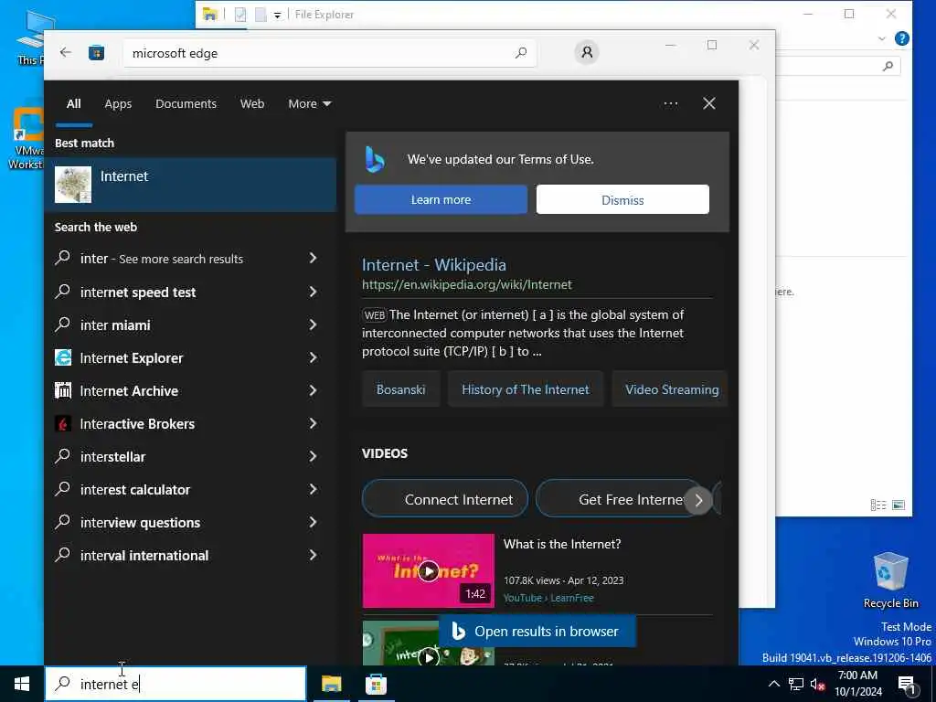Open the en.wikipedia.org/wiki/Internet URL

(467, 285)
